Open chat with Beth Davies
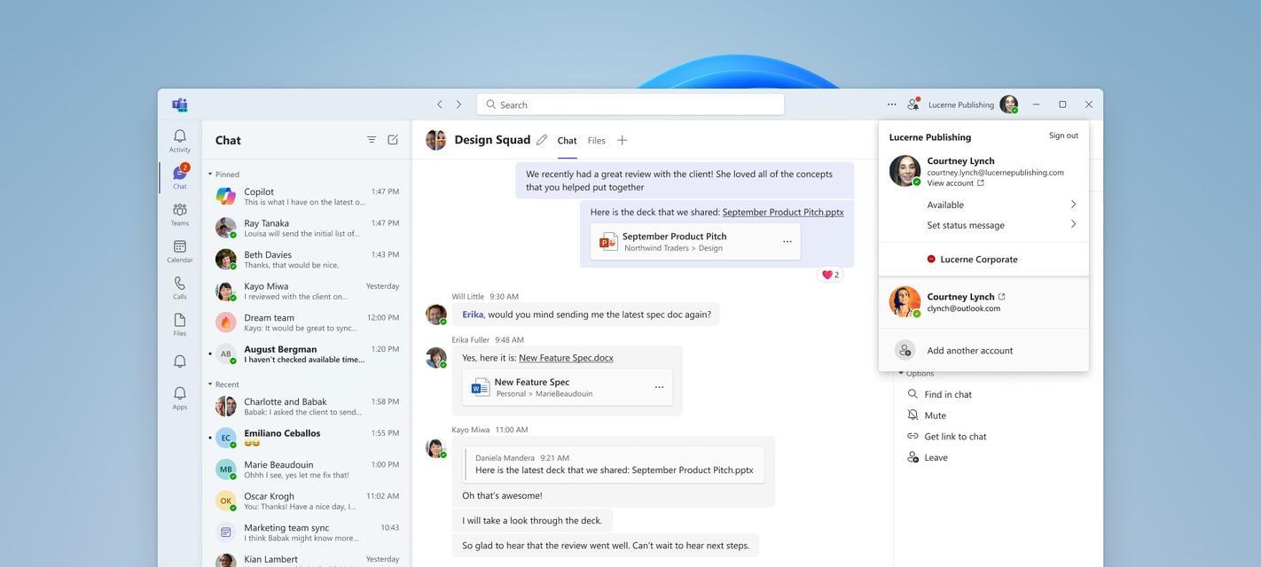Viewport: 1261px width, 567px height. [306, 259]
